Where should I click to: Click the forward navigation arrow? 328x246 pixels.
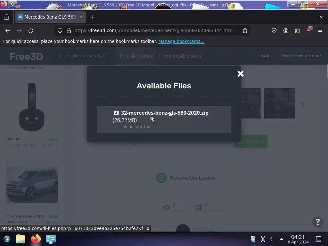tap(19, 31)
